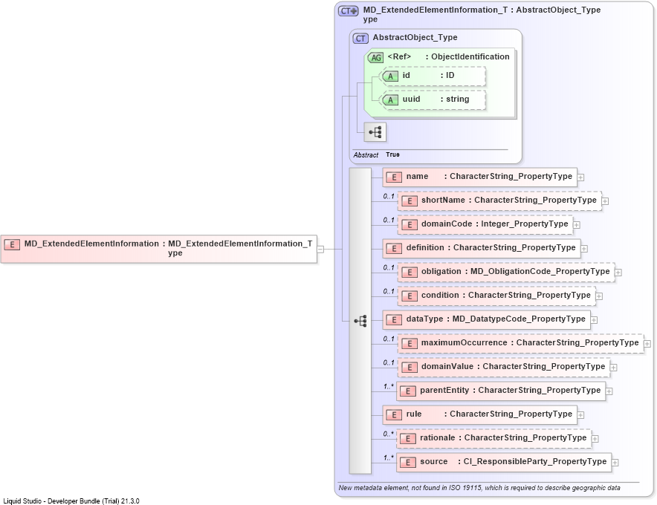Click the E icon of the name element
This screenshot has height=505, width=657.
394,177
